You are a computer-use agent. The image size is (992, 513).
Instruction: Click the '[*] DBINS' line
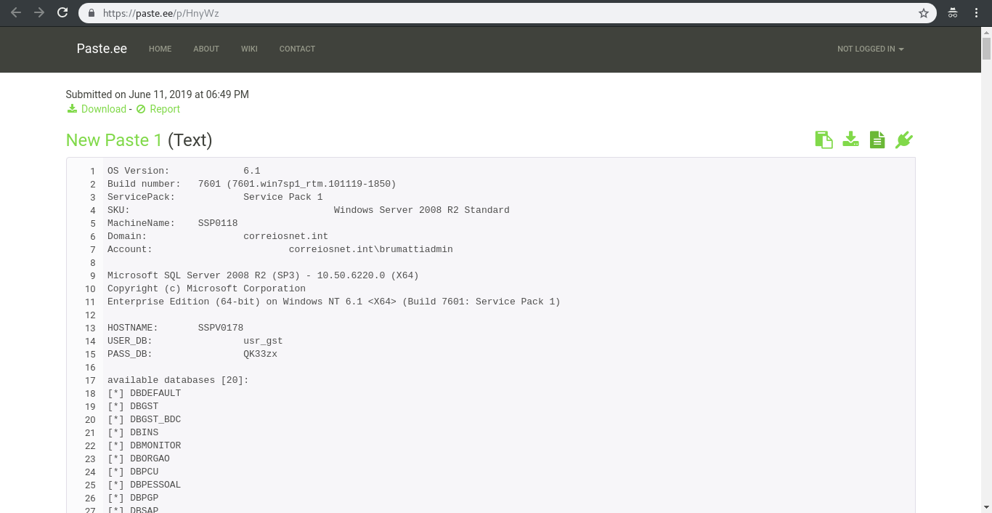(x=133, y=432)
